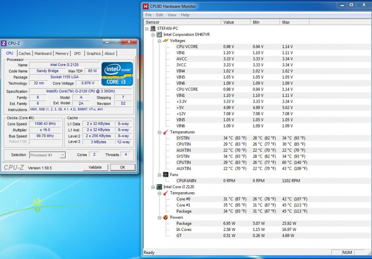Viewport: 372px width, 259px height.
Task: Collapse the Fans section
Action: [159, 175]
